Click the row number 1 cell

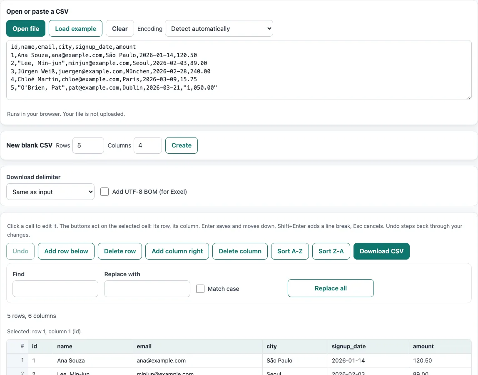pyautogui.click(x=17, y=360)
